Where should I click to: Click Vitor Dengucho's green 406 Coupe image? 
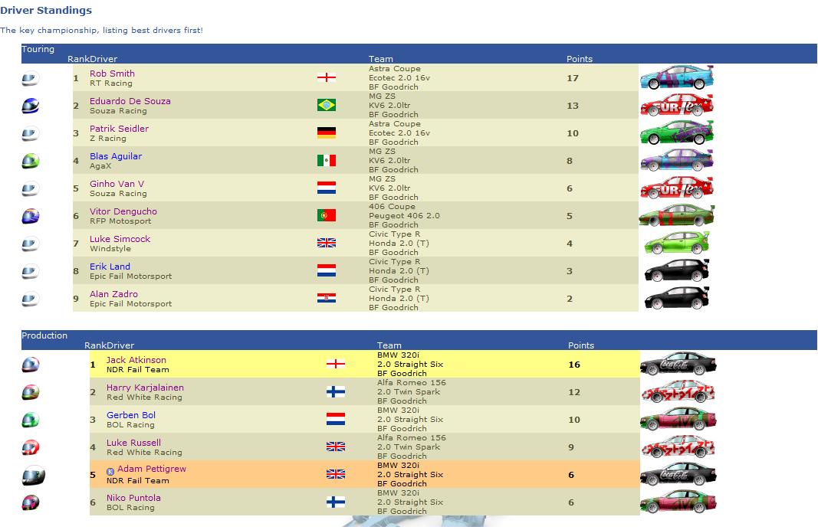pyautogui.click(x=677, y=216)
